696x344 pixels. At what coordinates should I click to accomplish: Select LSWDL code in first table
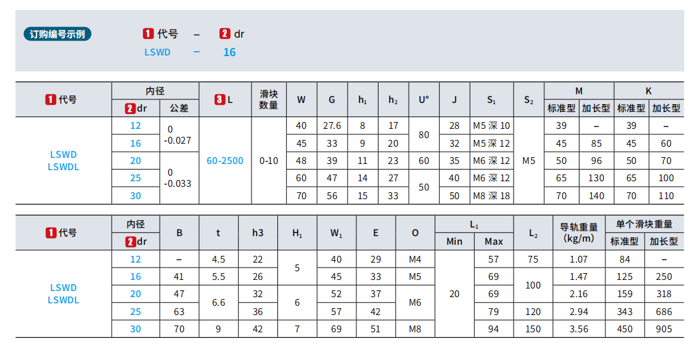point(63,167)
